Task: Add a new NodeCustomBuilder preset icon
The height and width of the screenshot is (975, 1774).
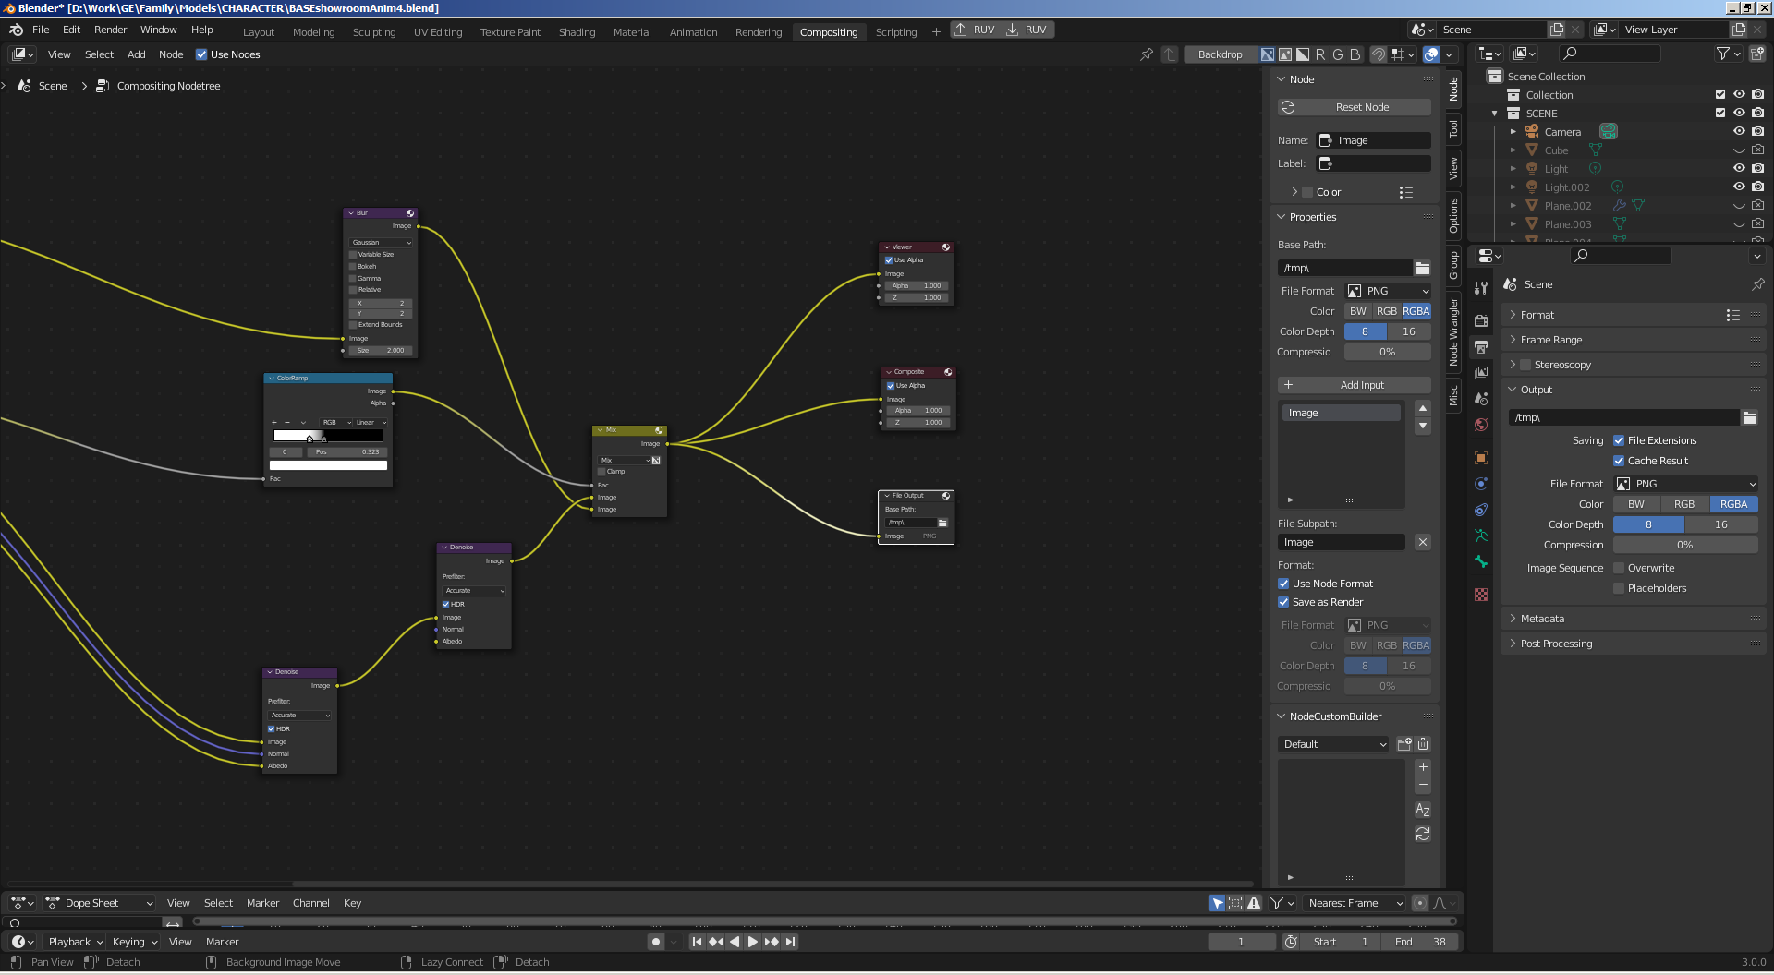Action: click(1404, 744)
